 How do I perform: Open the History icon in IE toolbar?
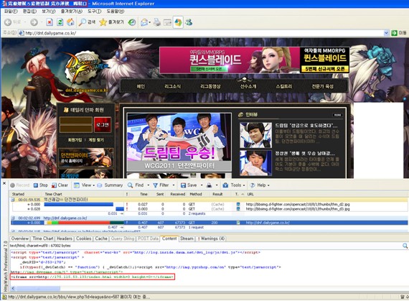132,22
